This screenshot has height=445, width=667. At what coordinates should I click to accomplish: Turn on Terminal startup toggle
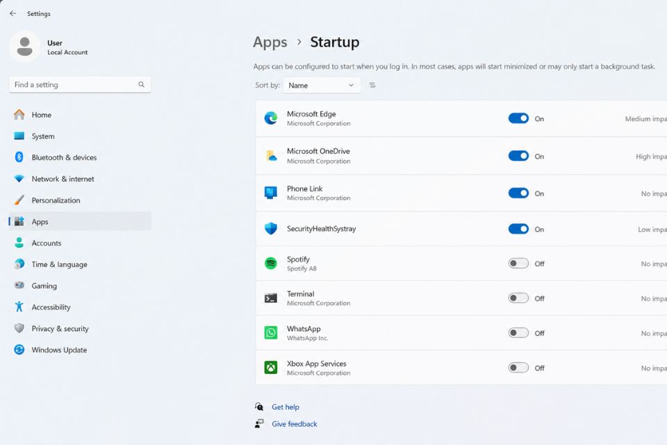(x=518, y=298)
